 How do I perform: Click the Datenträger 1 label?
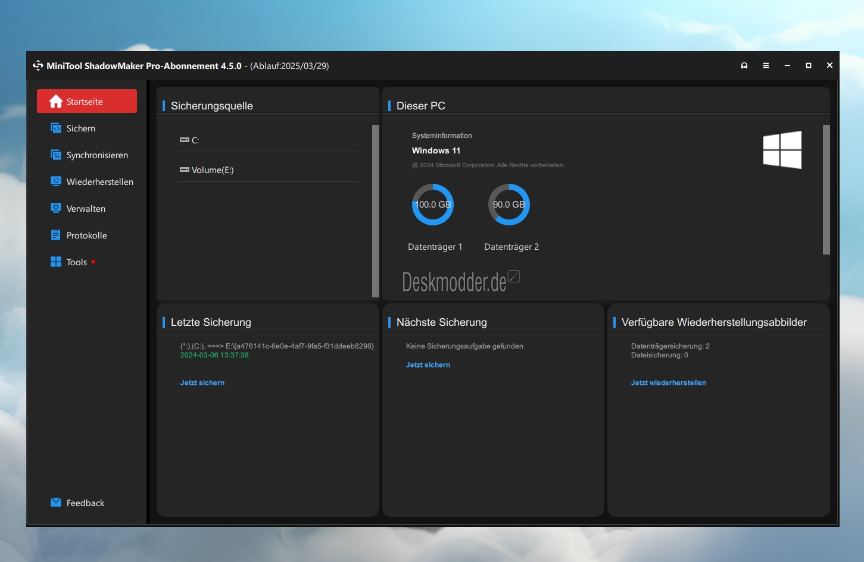tap(435, 247)
